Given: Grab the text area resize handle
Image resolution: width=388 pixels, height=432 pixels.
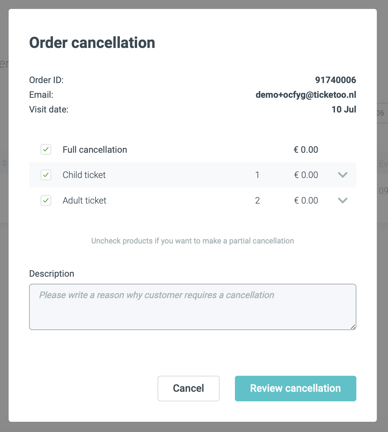Looking at the screenshot, I should 353,327.
